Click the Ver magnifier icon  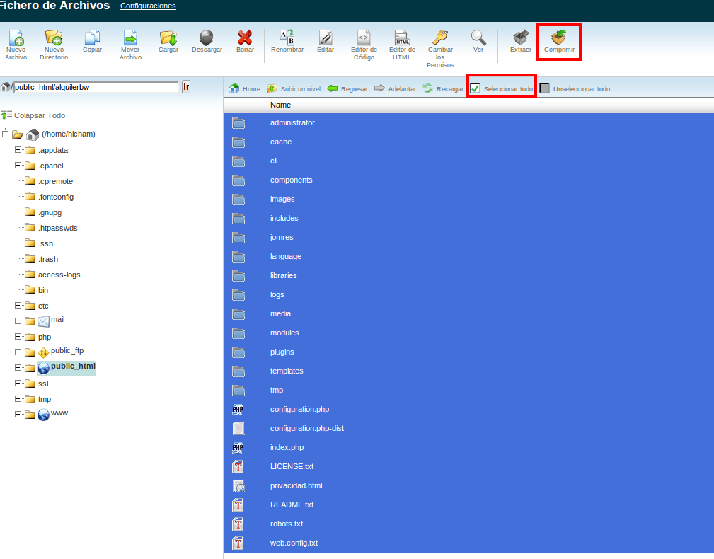pos(478,38)
